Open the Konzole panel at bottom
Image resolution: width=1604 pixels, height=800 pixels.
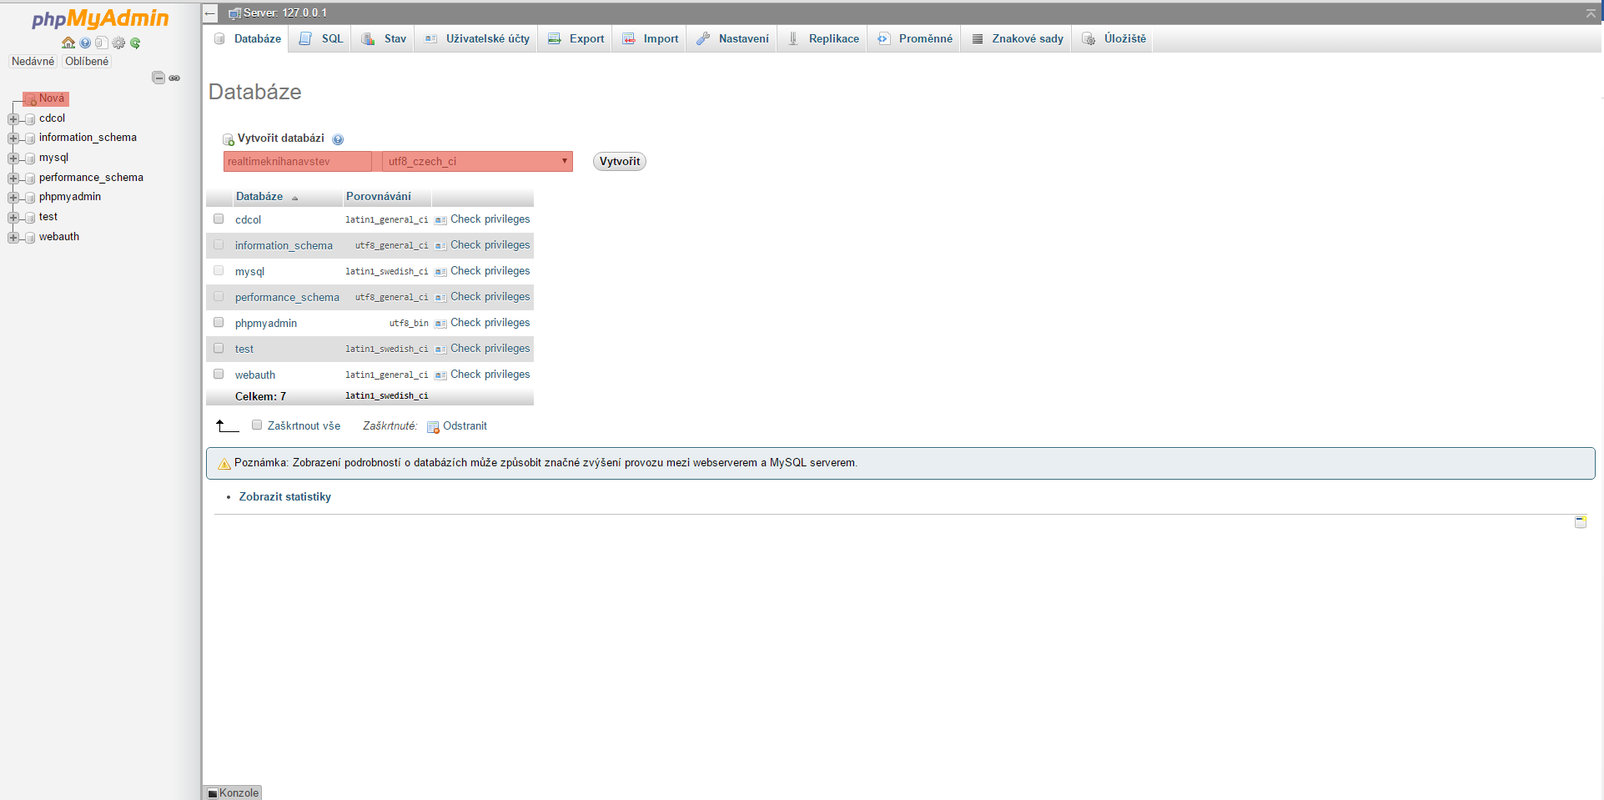pos(232,792)
